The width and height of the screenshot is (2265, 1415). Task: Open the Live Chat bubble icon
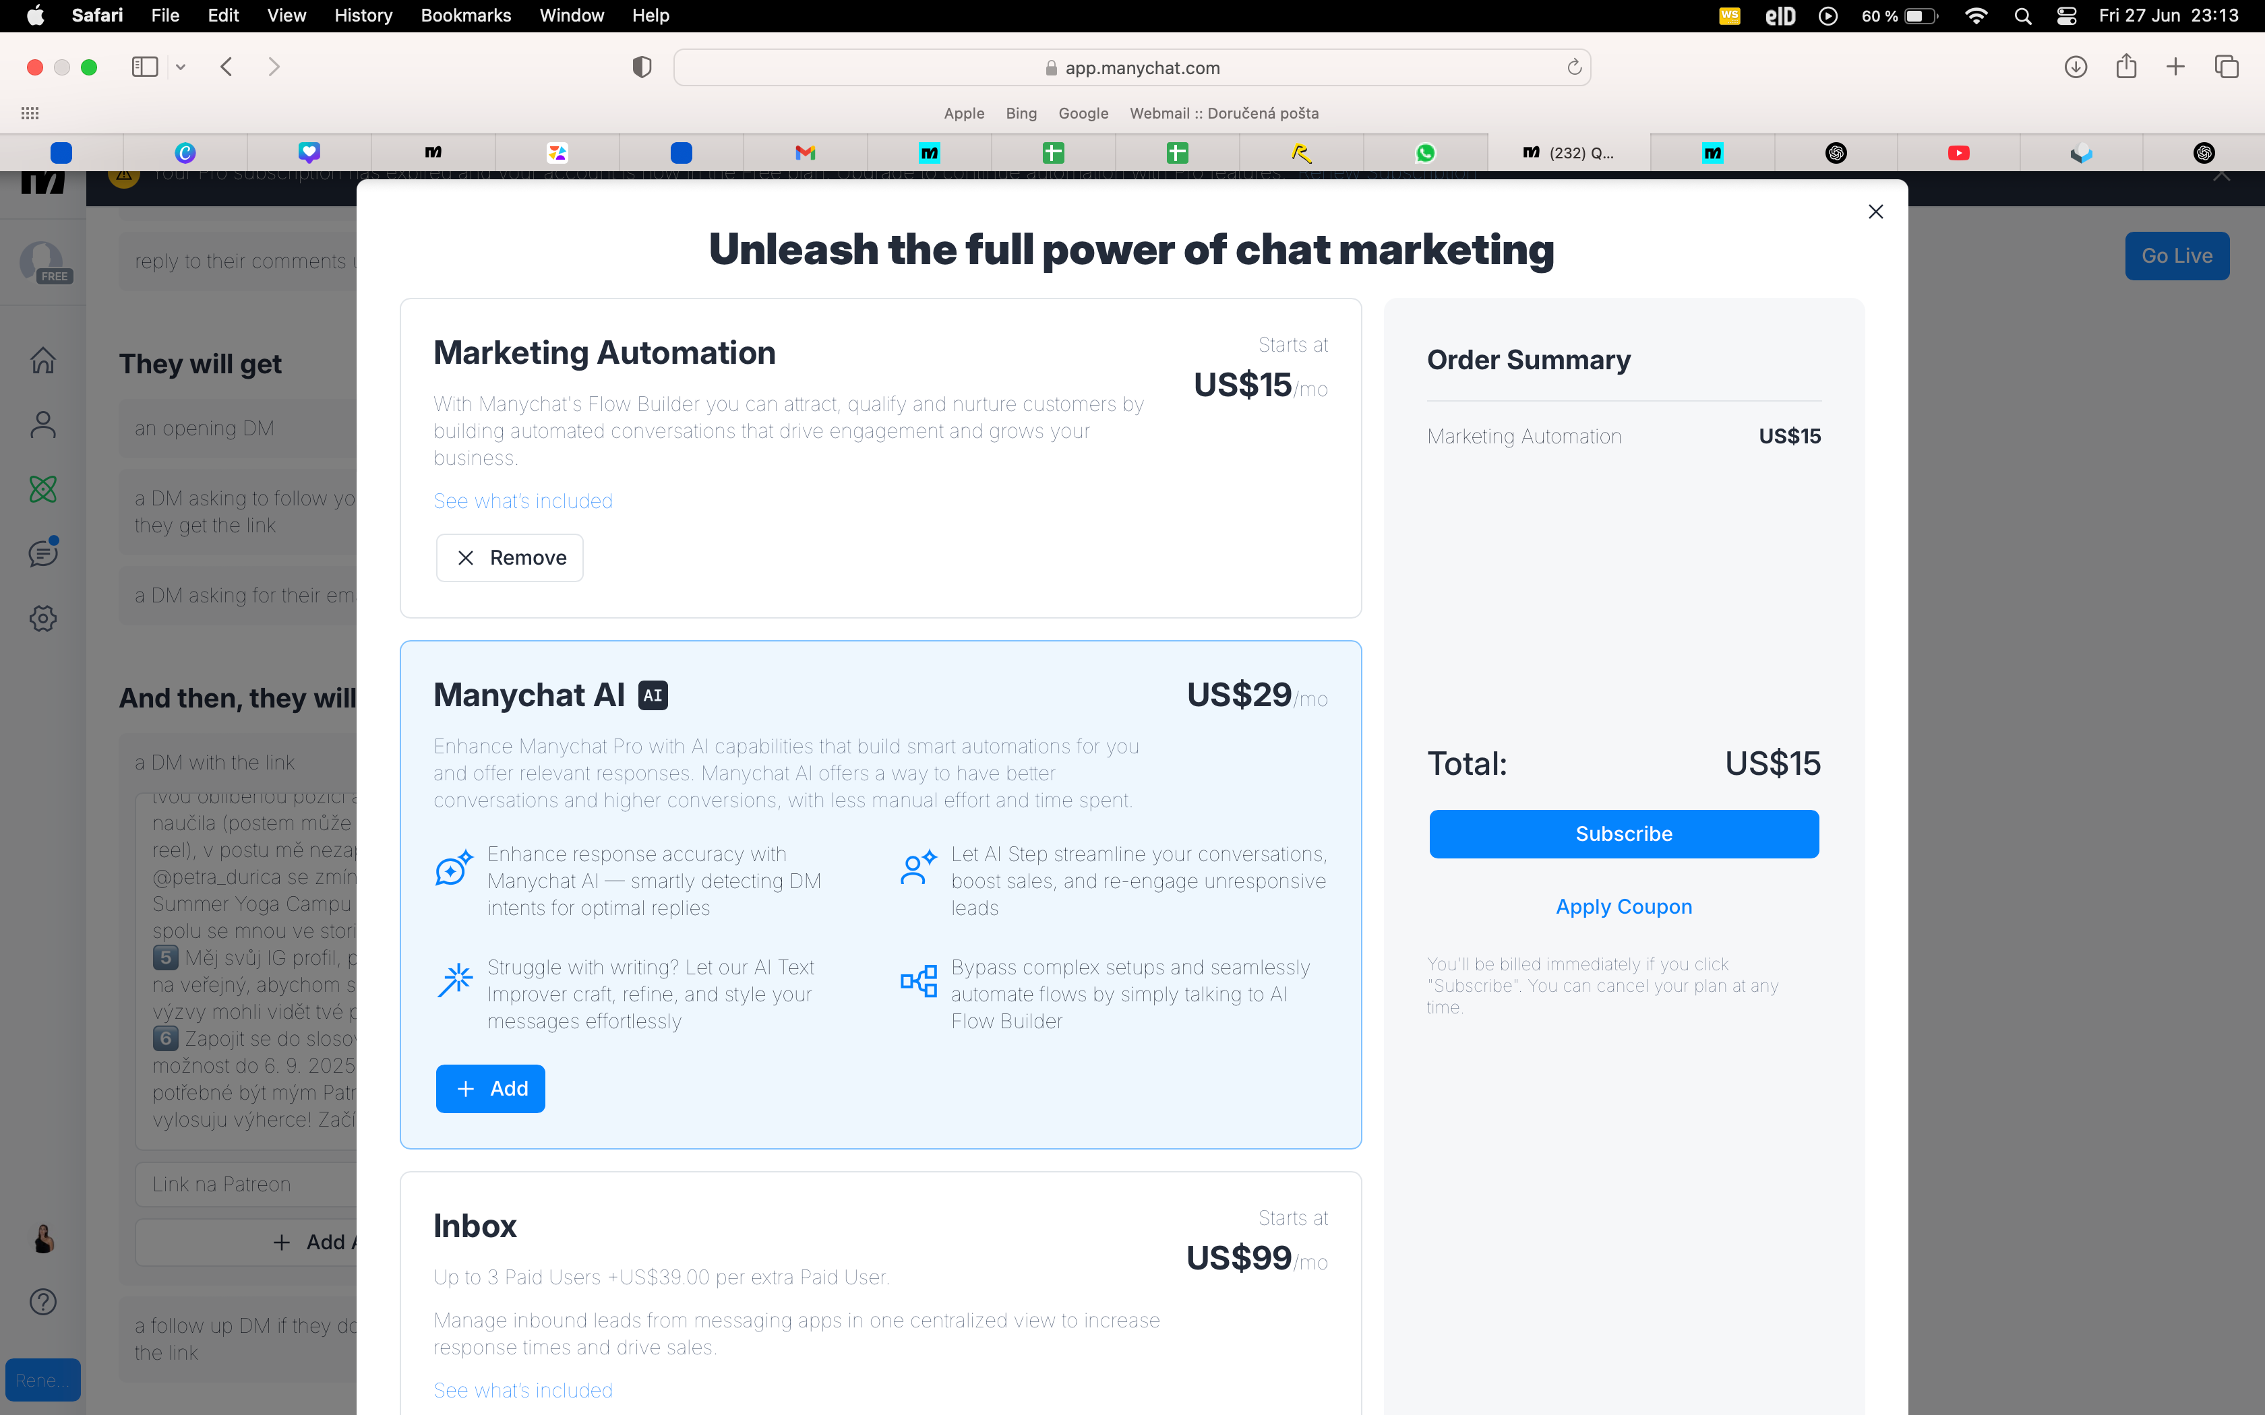tap(43, 553)
